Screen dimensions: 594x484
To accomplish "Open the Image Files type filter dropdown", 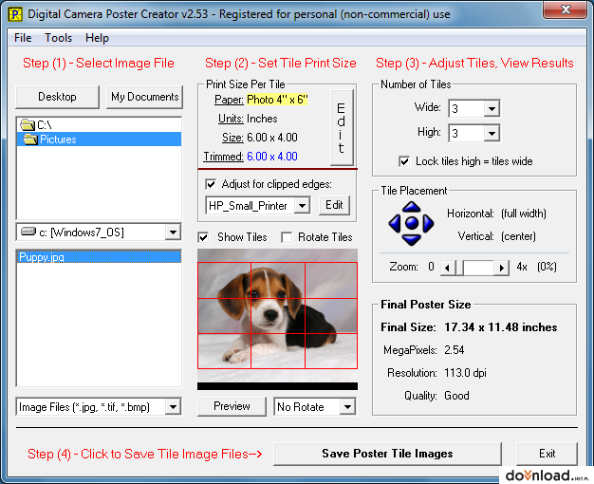I will click(173, 407).
